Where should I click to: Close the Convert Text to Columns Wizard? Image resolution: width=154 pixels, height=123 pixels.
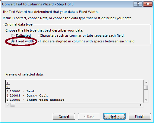click(148, 4)
